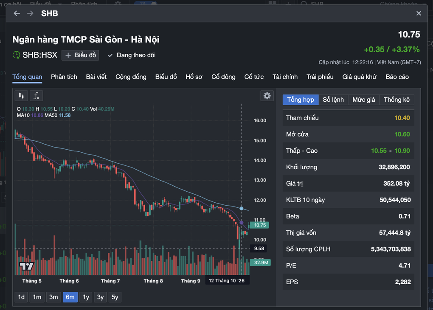Click the Khối lượng value 32,896,200

[x=394, y=167]
